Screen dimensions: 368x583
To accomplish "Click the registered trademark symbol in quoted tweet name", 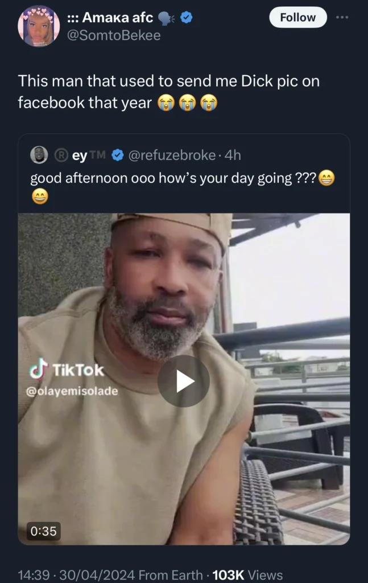I will [62, 154].
